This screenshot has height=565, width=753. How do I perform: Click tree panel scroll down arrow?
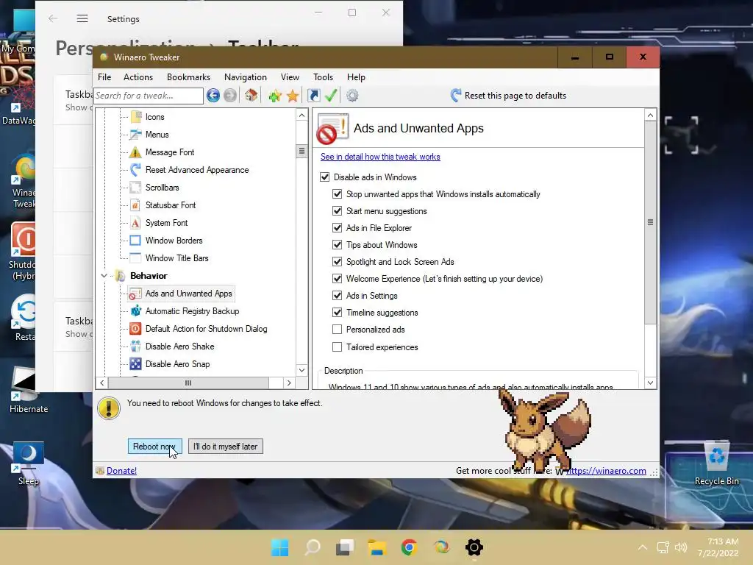301,370
